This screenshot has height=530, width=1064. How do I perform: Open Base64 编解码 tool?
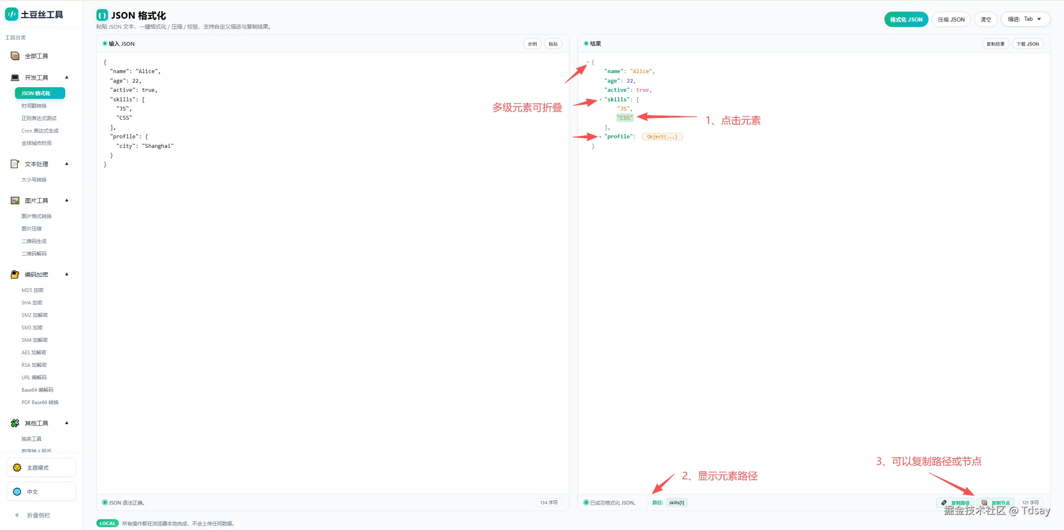coord(37,390)
